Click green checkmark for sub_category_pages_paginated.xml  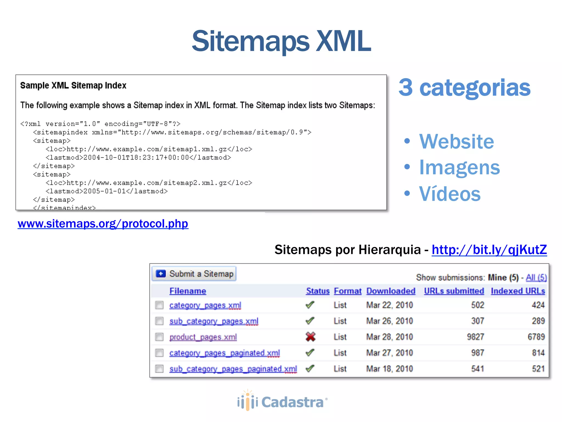(x=310, y=369)
